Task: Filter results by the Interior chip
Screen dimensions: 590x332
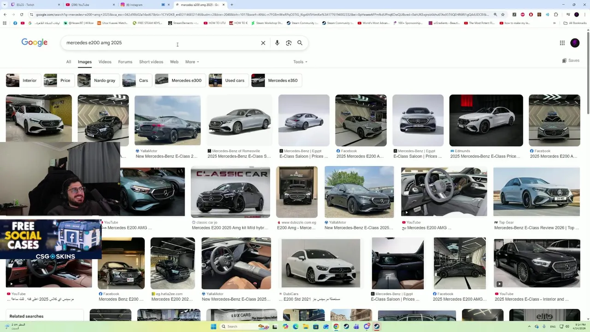Action: coord(23,80)
